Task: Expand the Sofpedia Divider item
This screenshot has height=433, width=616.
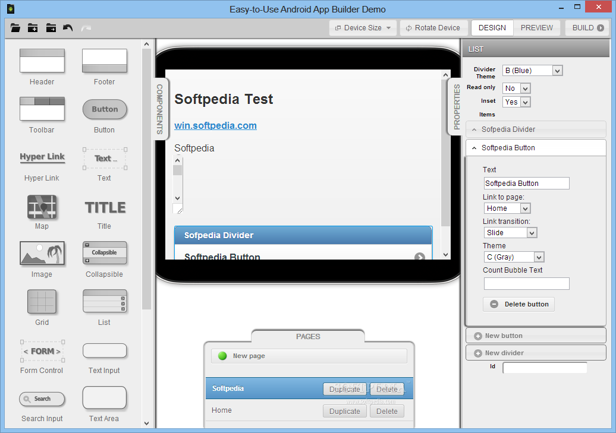Action: point(536,129)
